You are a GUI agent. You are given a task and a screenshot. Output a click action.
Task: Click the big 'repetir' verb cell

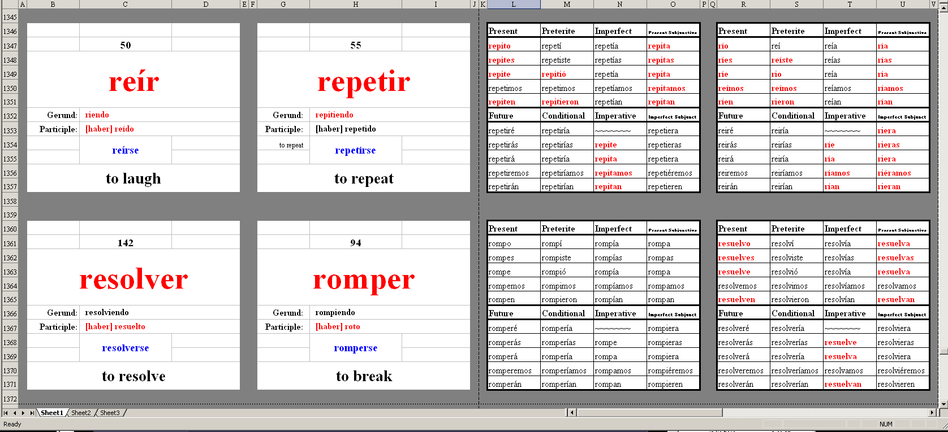point(364,80)
